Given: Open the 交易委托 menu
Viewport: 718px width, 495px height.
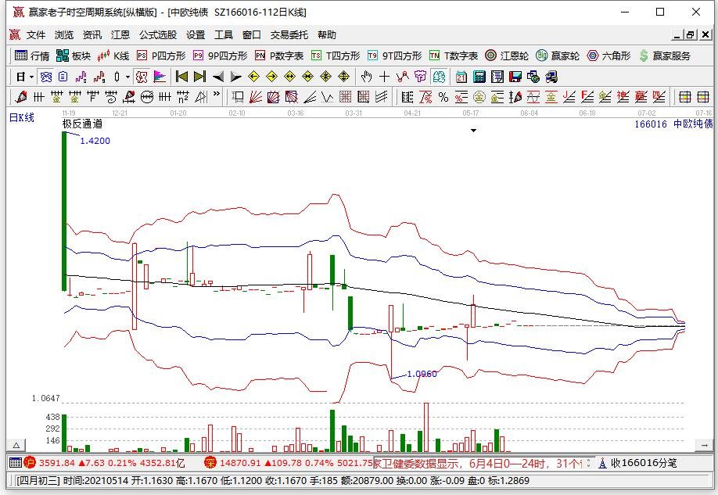Looking at the screenshot, I should pos(289,35).
